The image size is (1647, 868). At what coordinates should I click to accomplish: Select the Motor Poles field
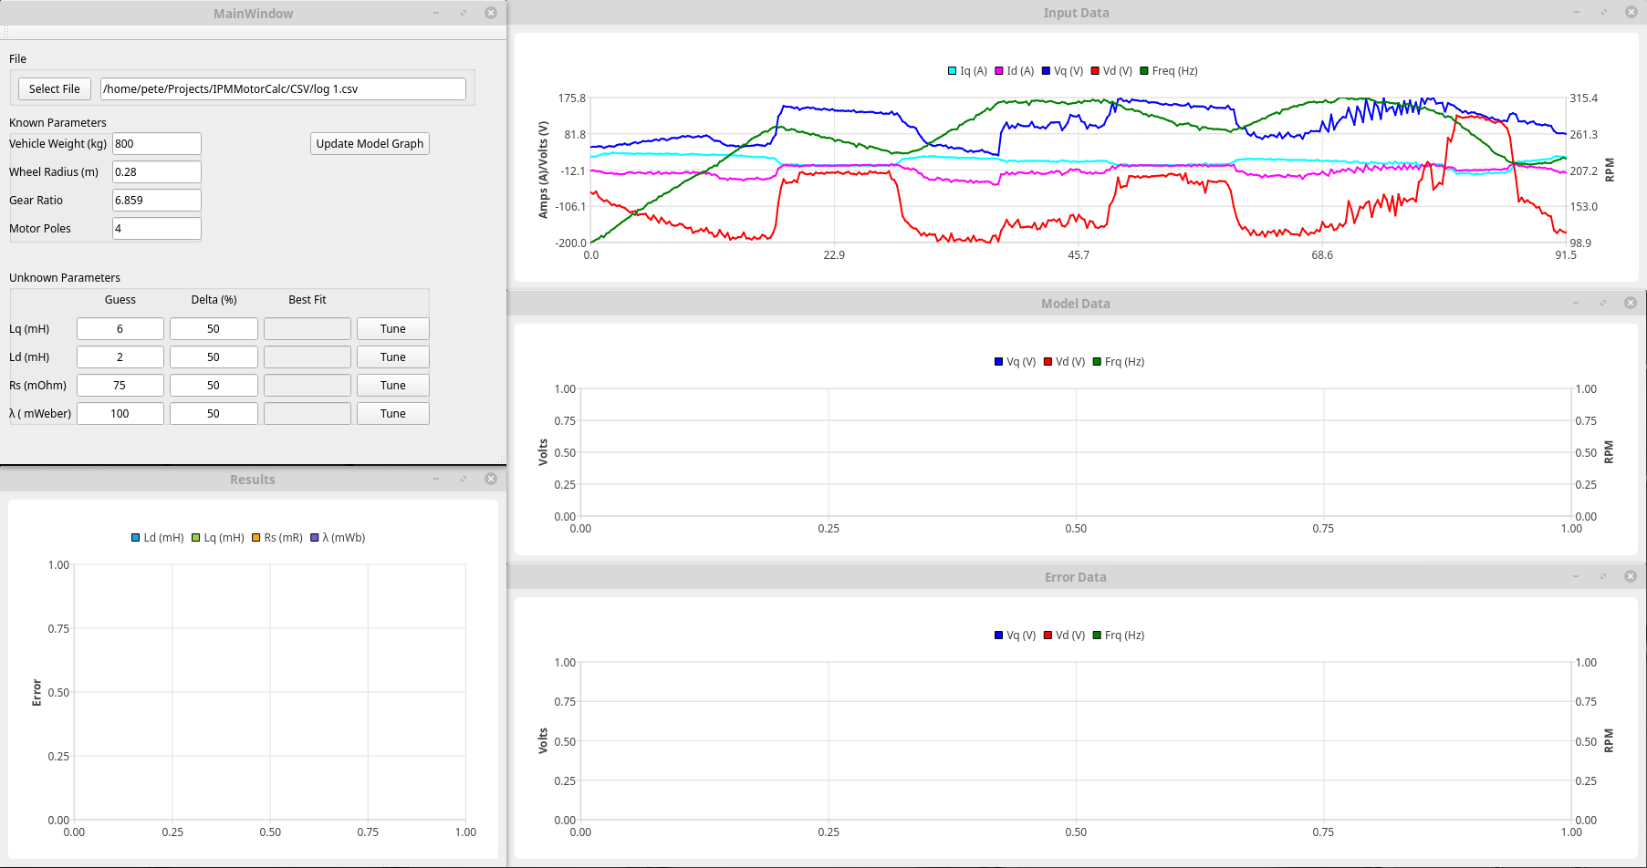click(156, 229)
